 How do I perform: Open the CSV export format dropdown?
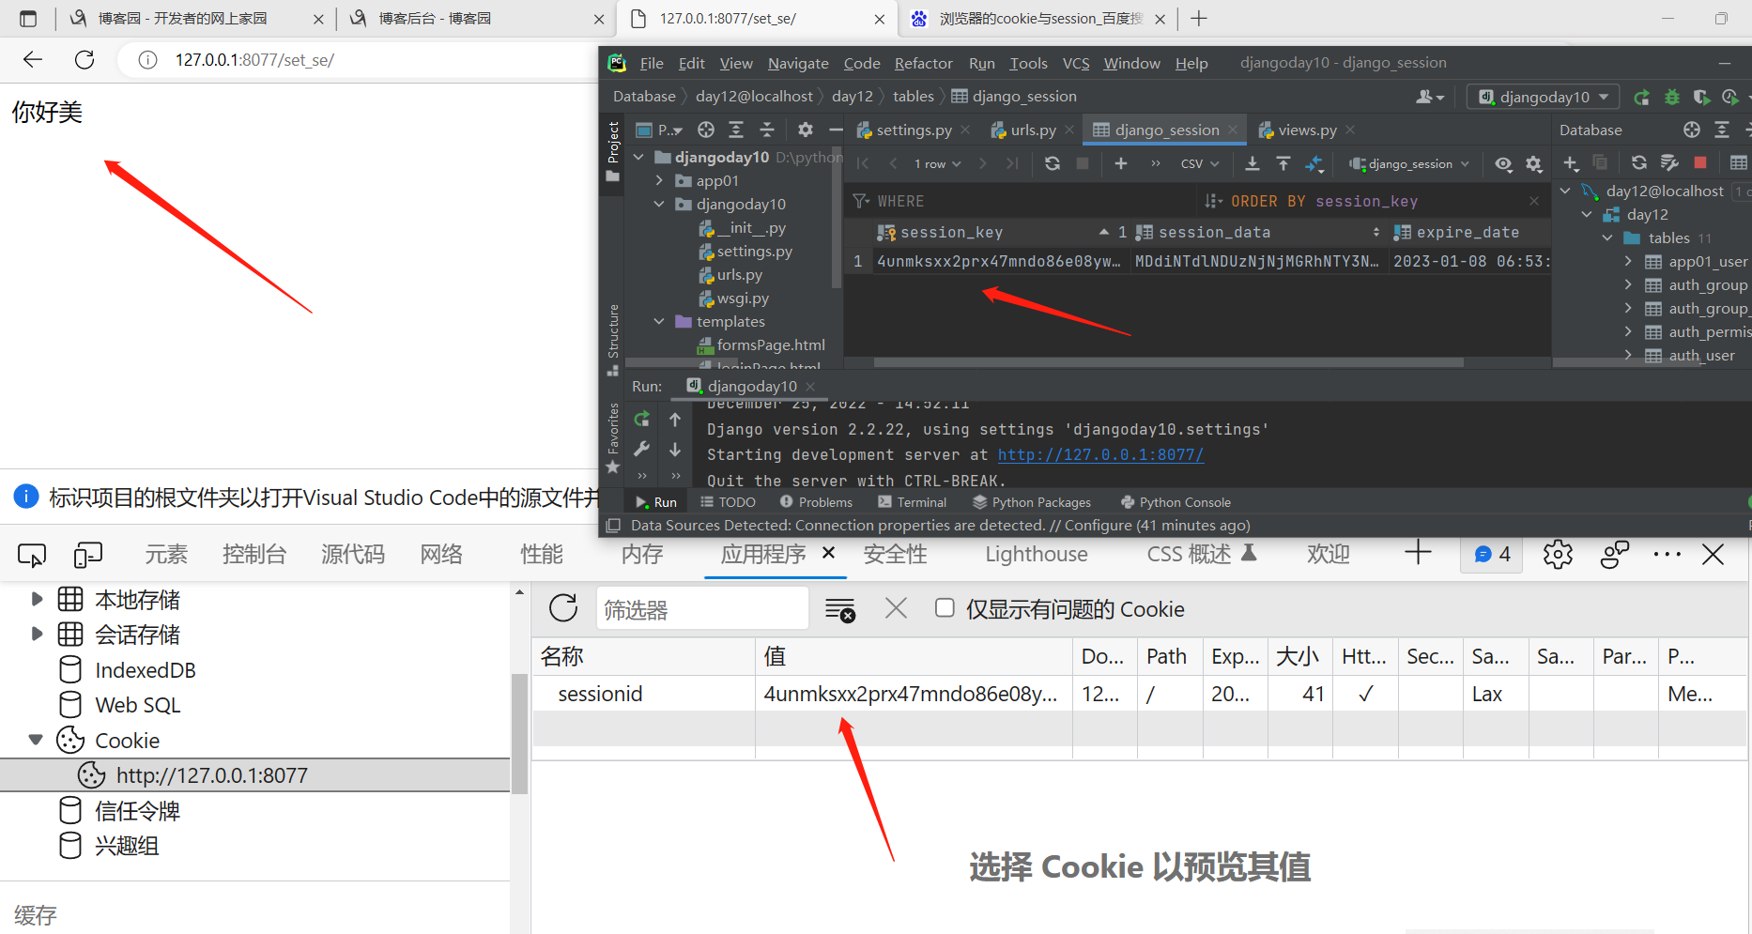[1199, 163]
